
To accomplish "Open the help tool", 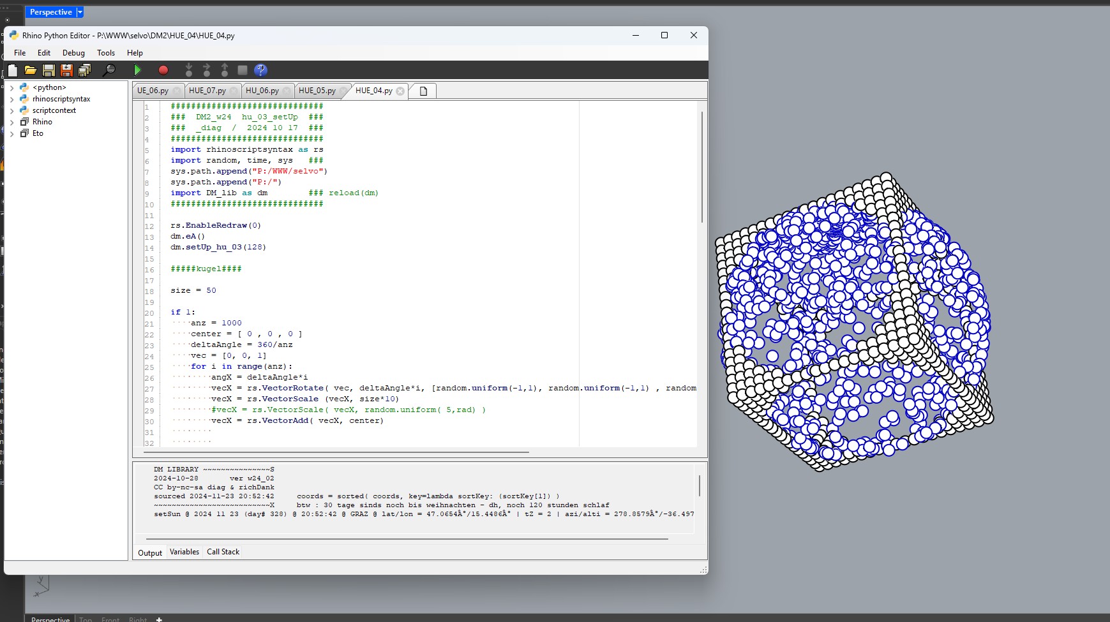I will [x=260, y=70].
